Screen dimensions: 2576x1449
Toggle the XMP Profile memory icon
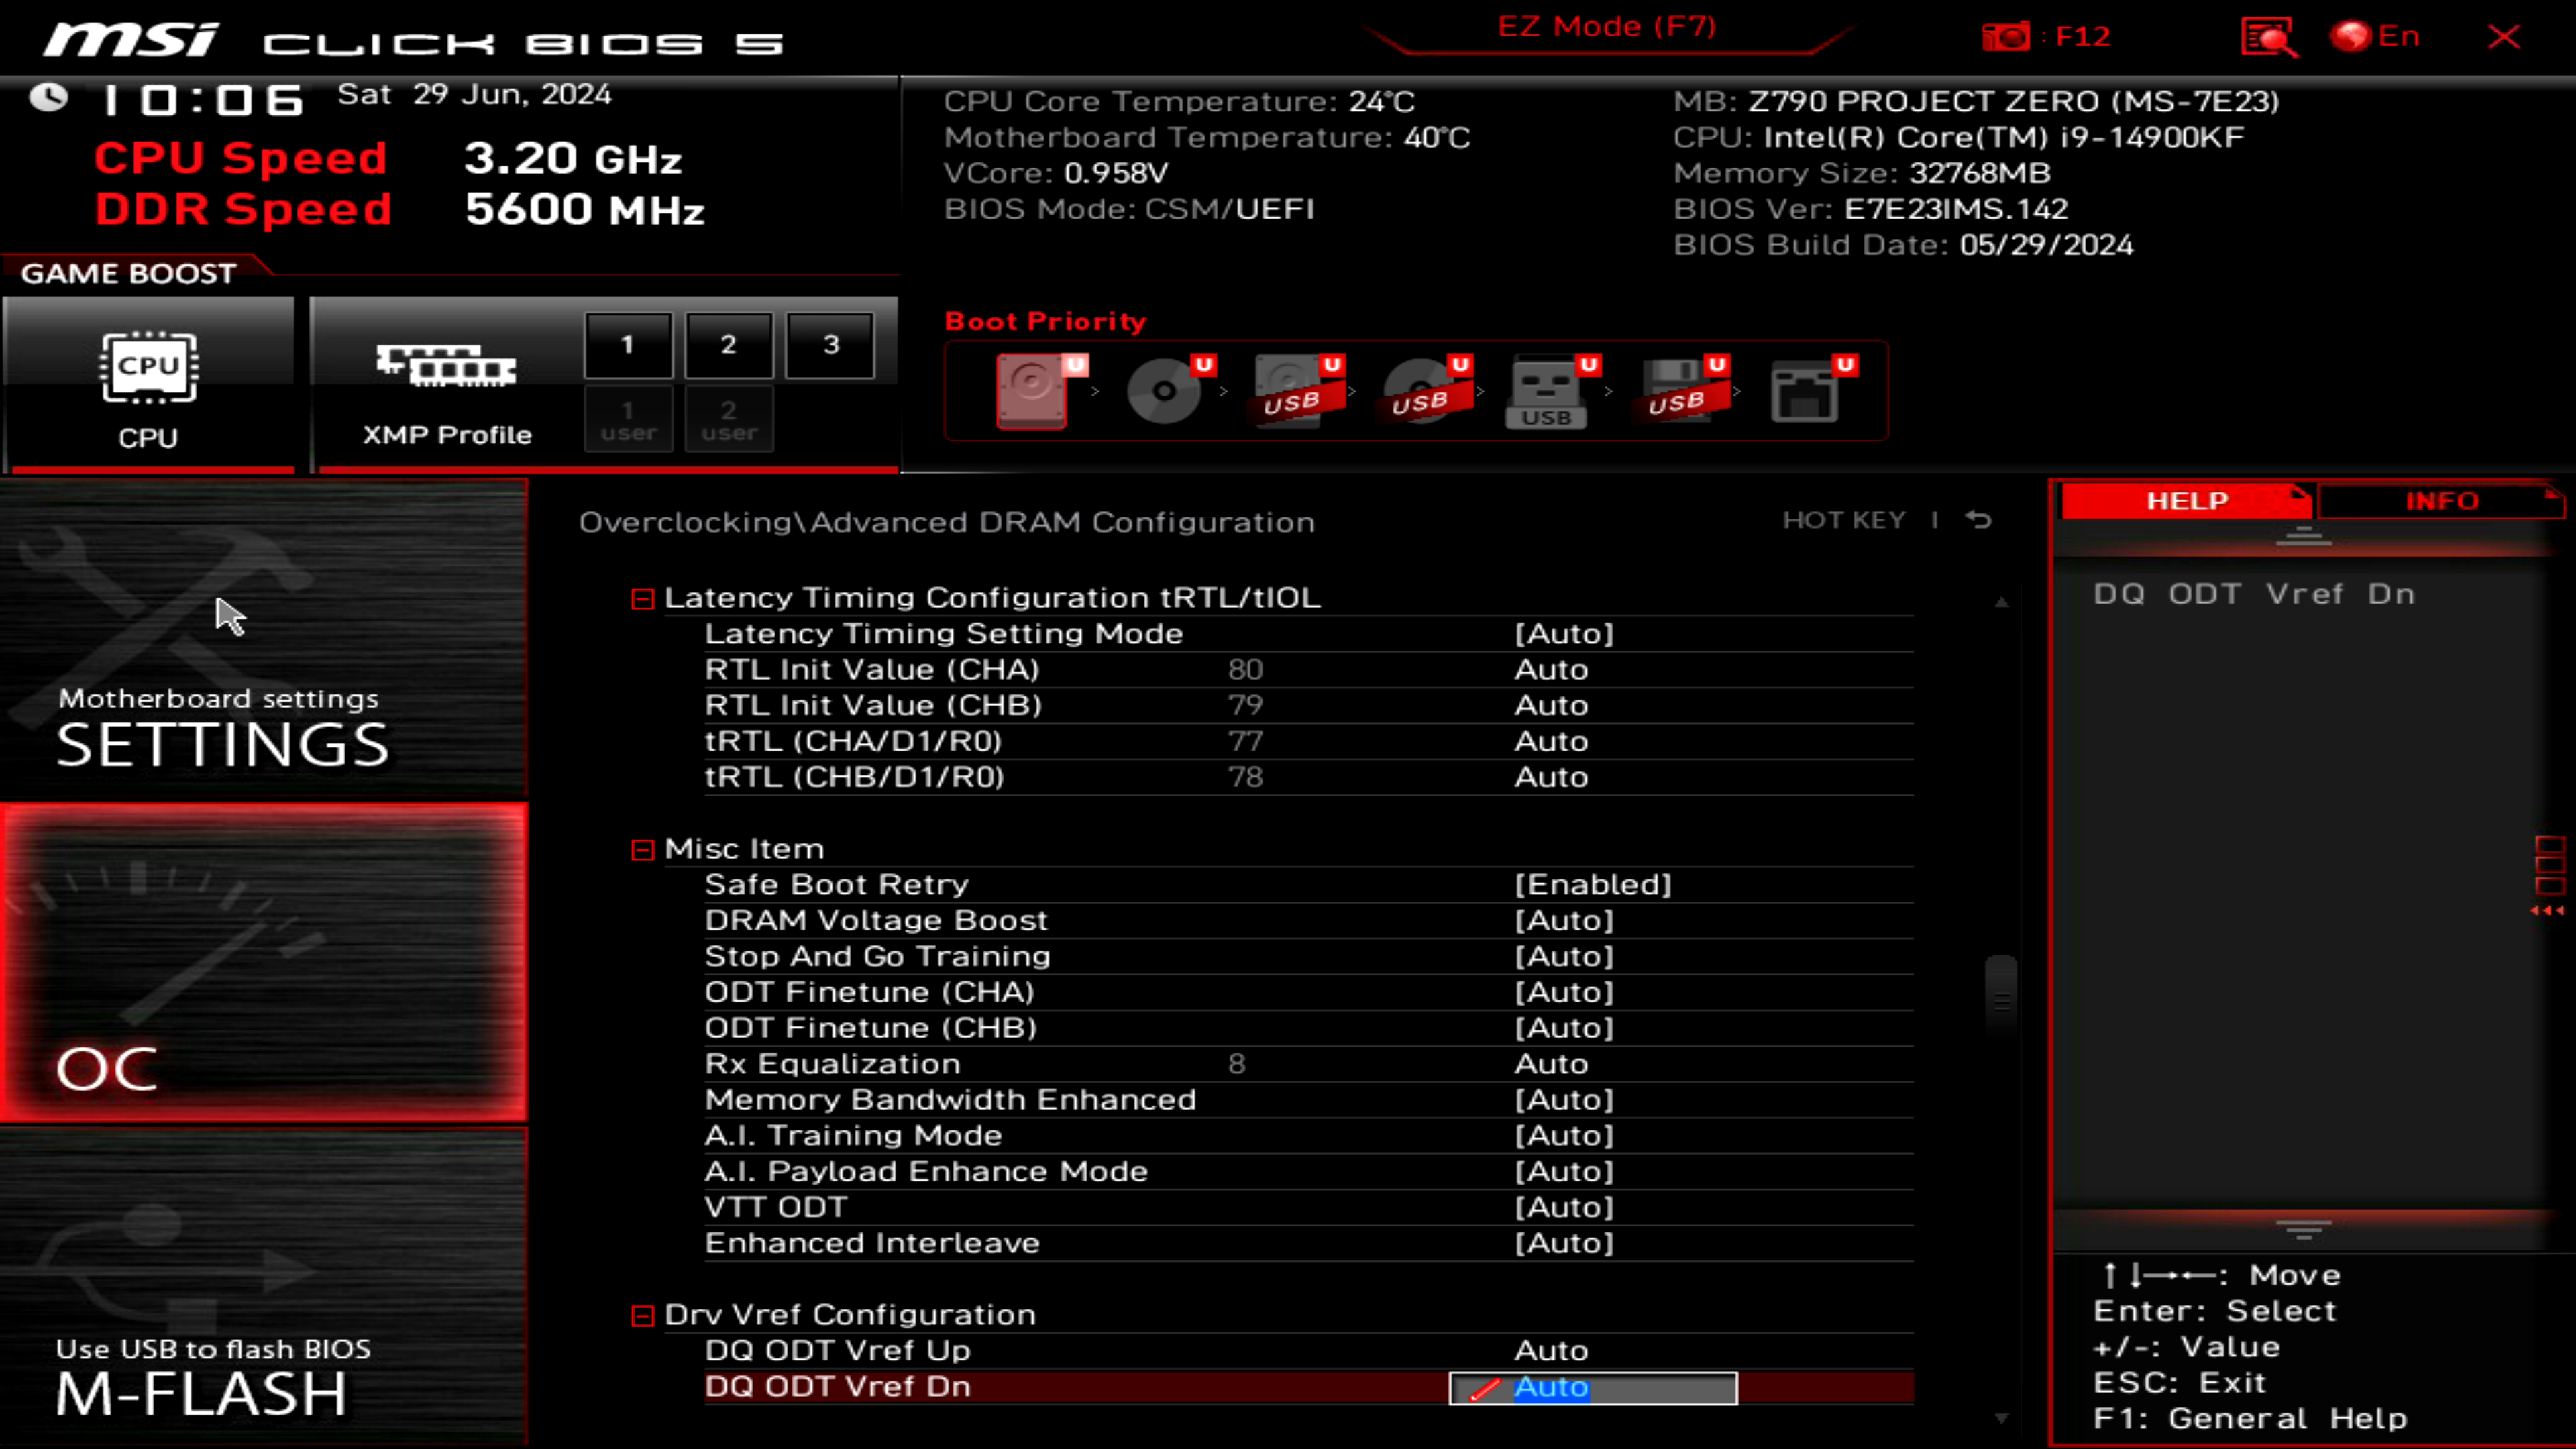click(446, 366)
